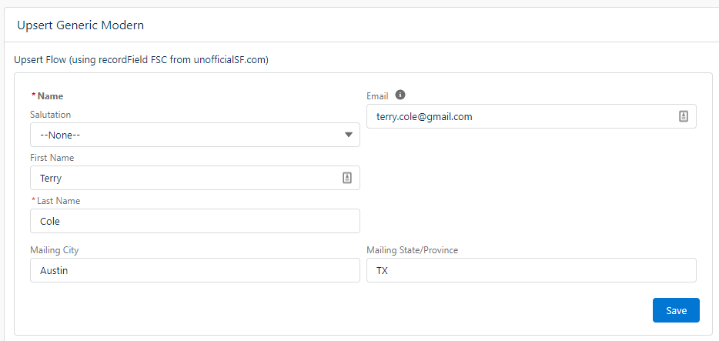The width and height of the screenshot is (719, 341).
Task: Focus the Email field with terry.cole@gmail.com
Action: pyautogui.click(x=531, y=116)
